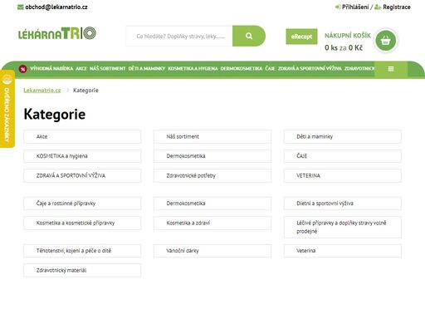This screenshot has height=319, width=425.
Task: Open Zdravotnický materiál category box
Action: [x=82, y=271]
